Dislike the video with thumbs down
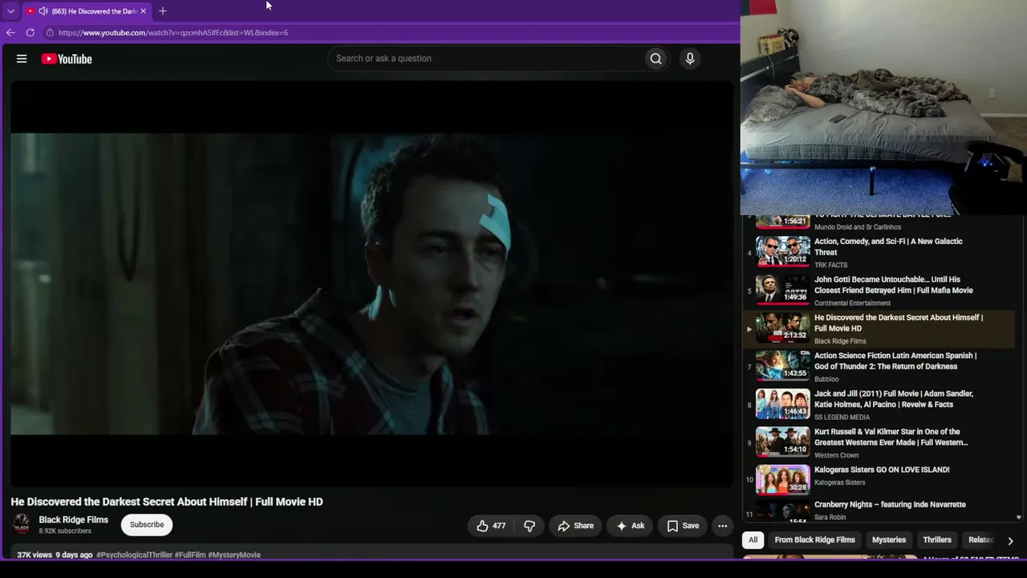 click(x=530, y=526)
